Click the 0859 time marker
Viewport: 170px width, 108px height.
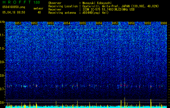[x=148, y=23]
